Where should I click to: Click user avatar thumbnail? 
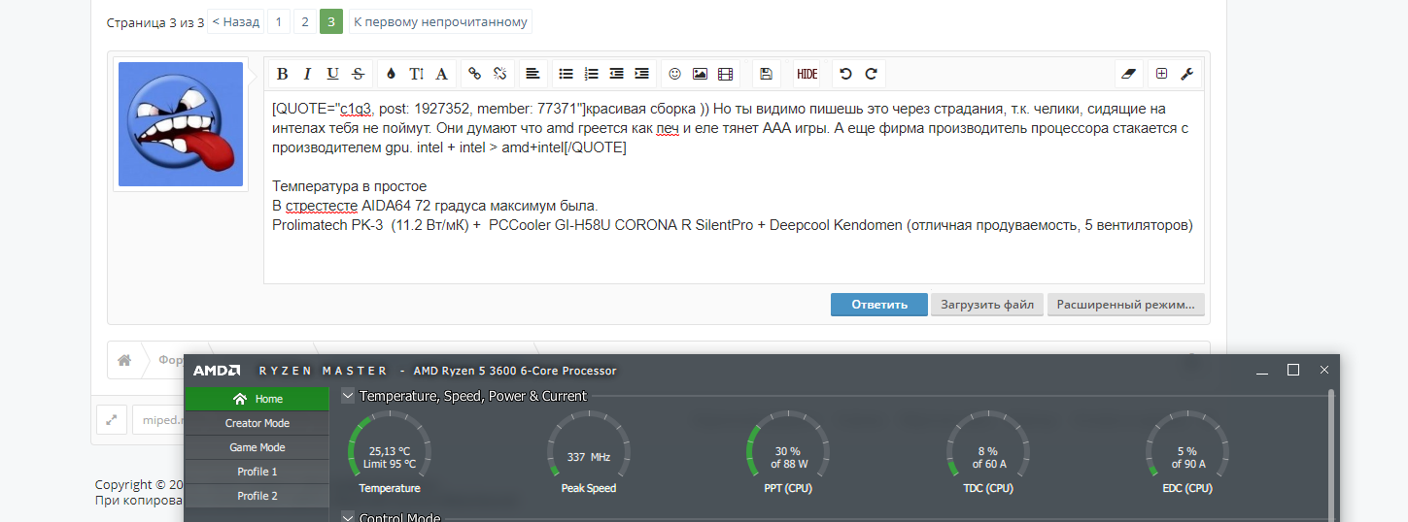[x=181, y=124]
